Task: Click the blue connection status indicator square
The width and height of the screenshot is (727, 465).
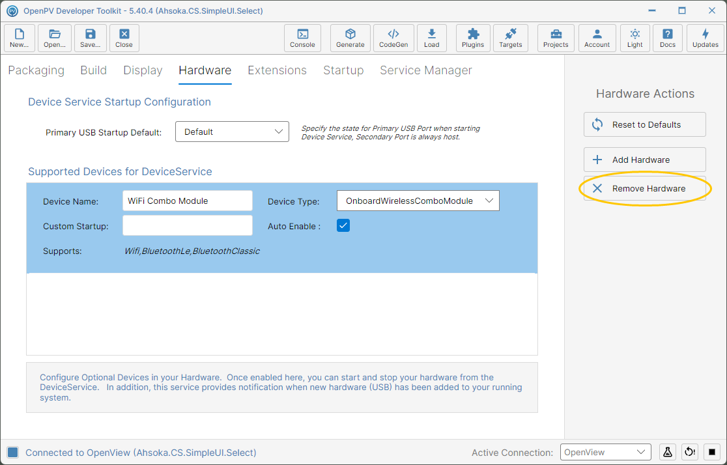Action: pyautogui.click(x=13, y=453)
